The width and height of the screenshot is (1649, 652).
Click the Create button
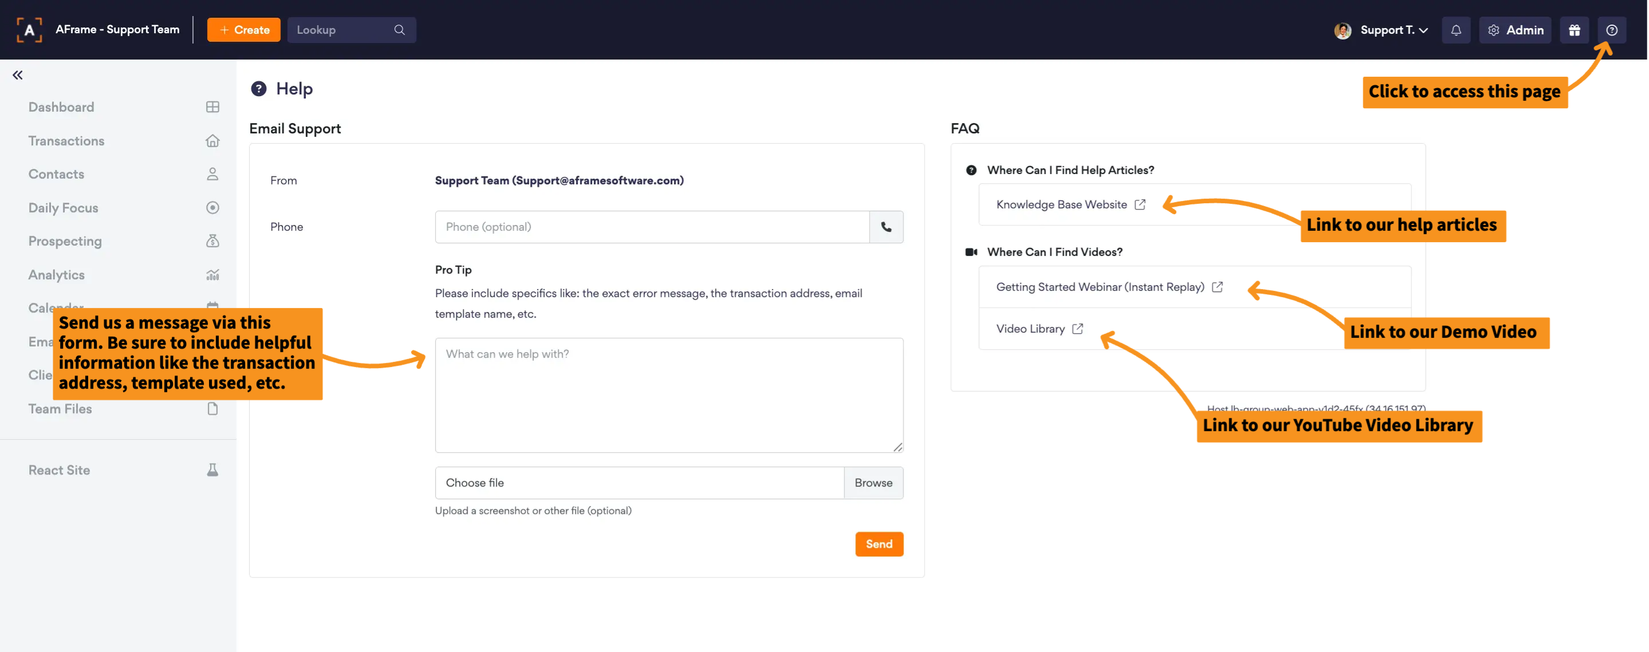click(244, 30)
